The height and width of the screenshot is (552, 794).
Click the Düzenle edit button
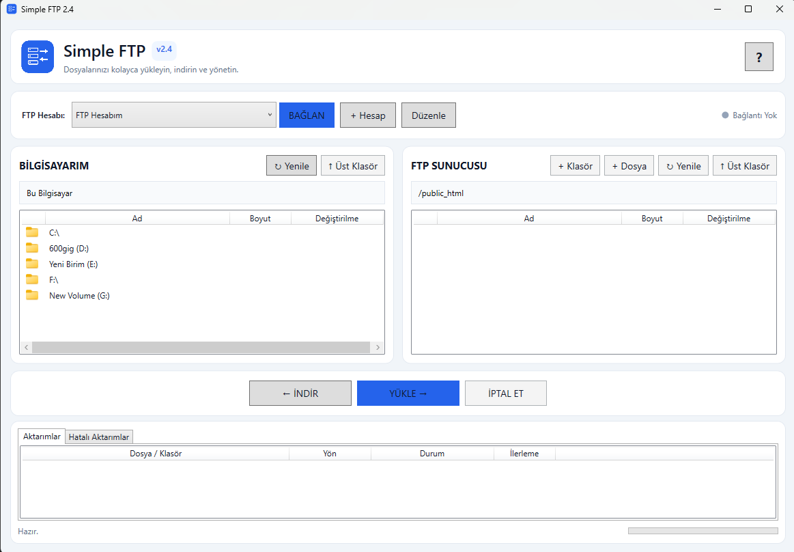pyautogui.click(x=428, y=115)
